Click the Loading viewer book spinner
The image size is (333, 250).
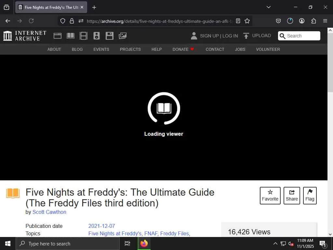(164, 108)
